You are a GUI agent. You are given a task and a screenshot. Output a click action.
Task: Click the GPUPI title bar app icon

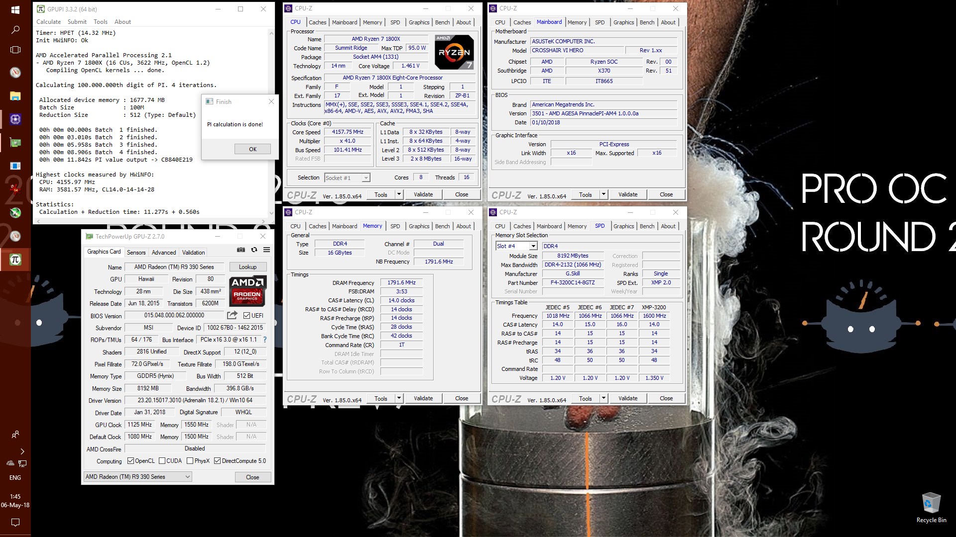[41, 9]
